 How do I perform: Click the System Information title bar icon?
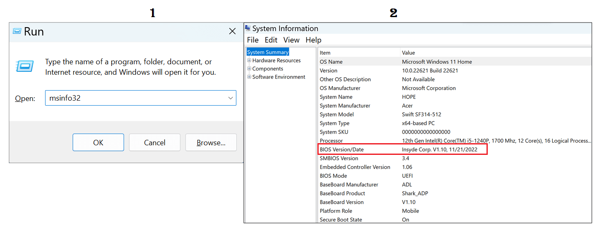pos(248,28)
